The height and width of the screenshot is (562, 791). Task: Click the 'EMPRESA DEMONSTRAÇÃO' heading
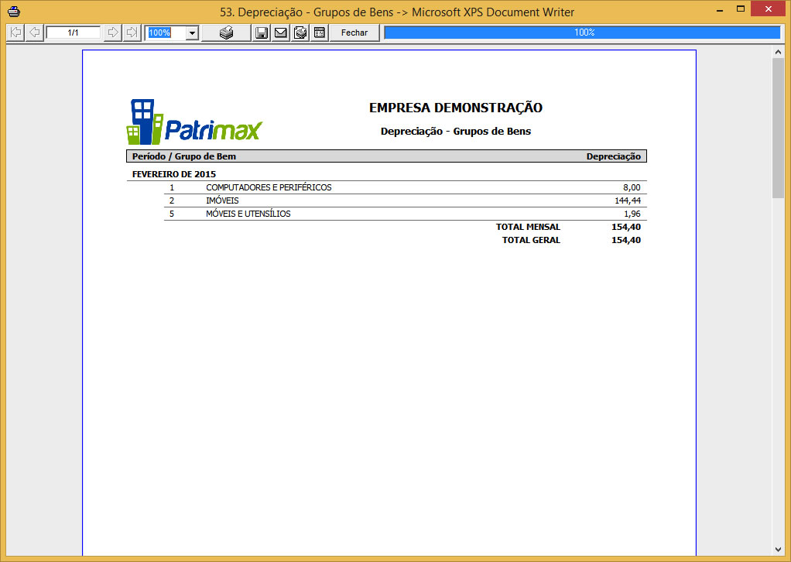tap(456, 108)
